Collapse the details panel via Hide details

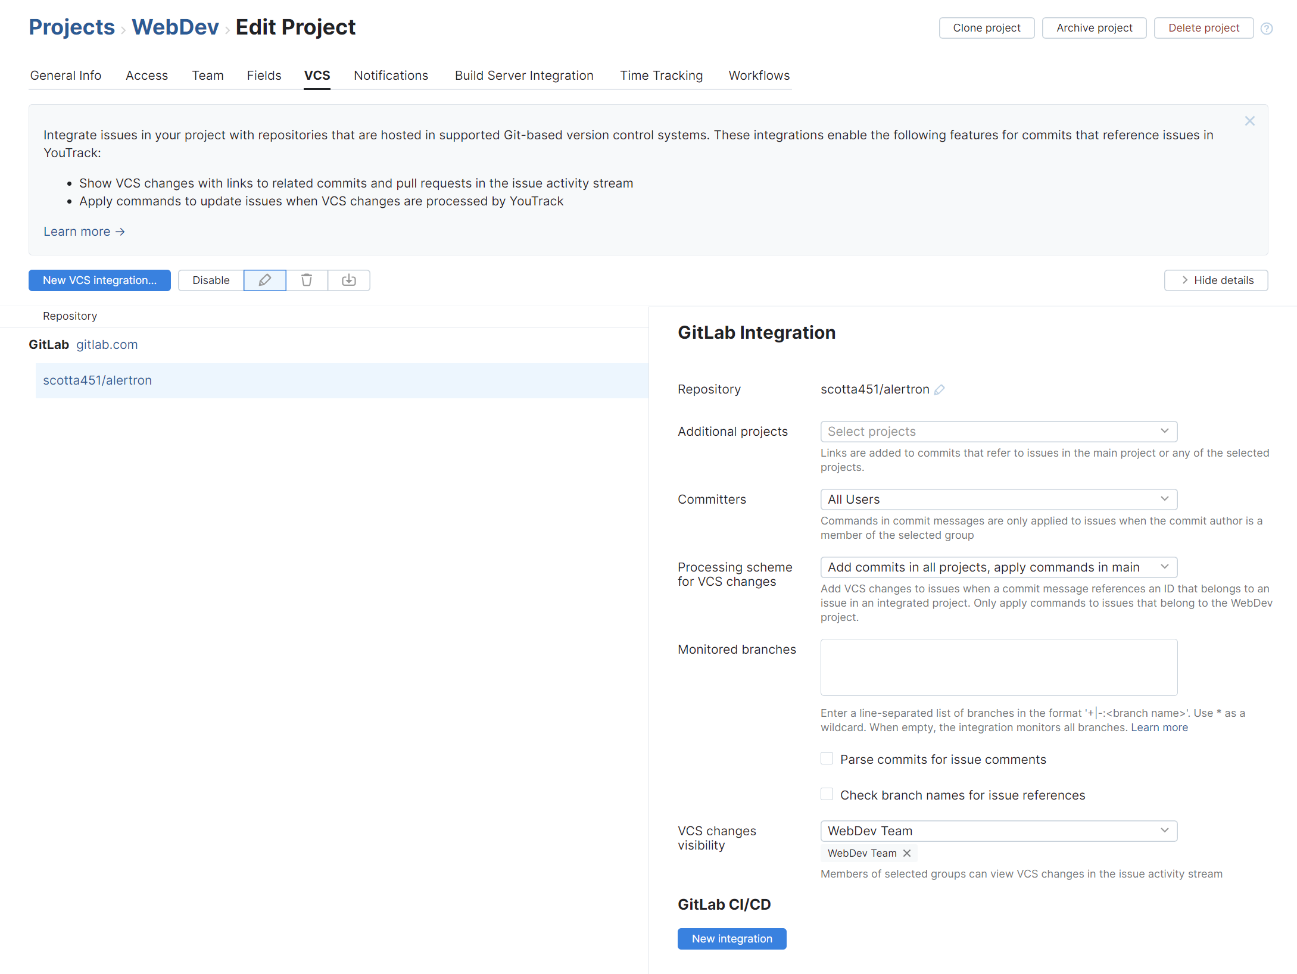1216,280
